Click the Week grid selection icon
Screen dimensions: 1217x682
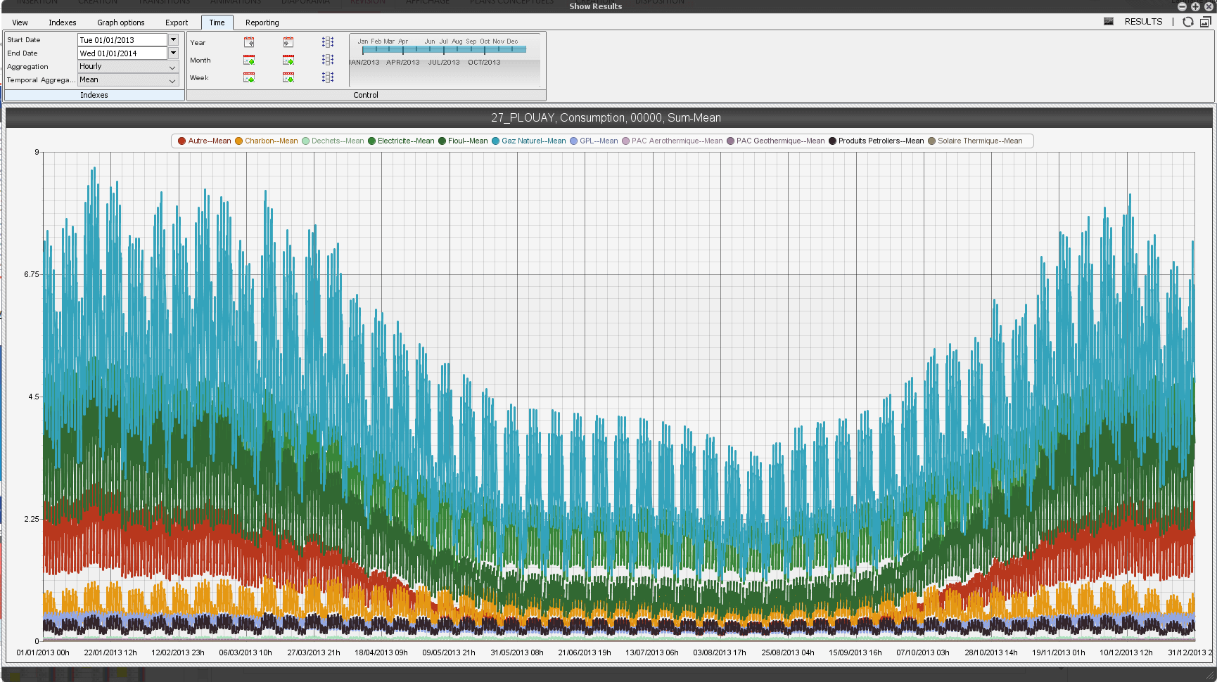click(328, 77)
